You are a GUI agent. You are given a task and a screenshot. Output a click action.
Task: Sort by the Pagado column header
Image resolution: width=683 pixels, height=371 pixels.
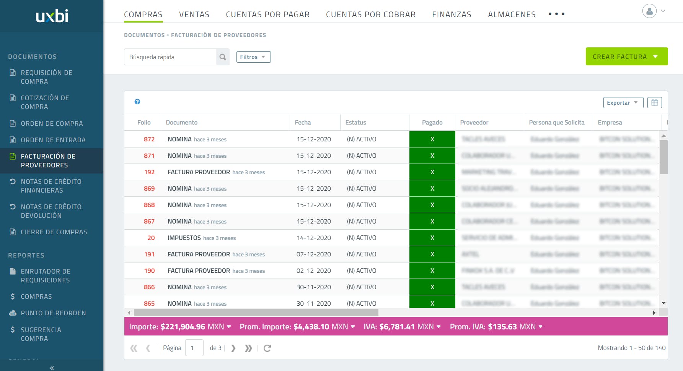coord(432,122)
